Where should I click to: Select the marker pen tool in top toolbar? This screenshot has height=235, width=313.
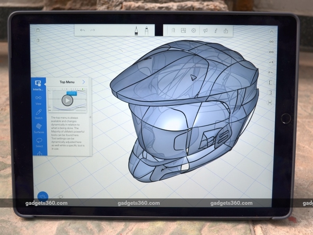pyautogui.click(x=146, y=30)
